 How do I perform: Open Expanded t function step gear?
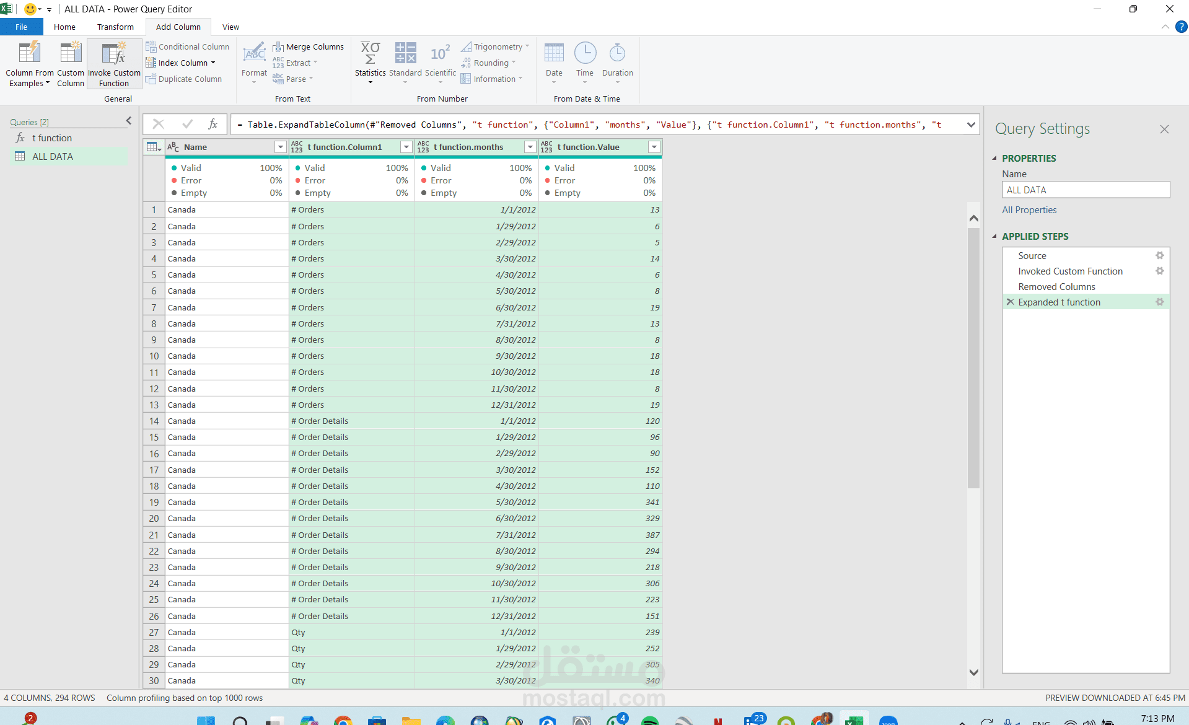[x=1159, y=302]
